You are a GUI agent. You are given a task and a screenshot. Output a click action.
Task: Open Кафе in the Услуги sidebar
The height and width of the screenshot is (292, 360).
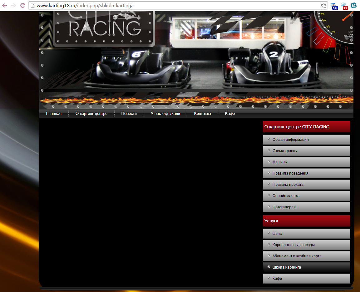[x=307, y=279]
